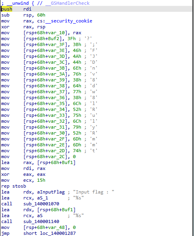Click var_31 storing 79h 'y'
The height and width of the screenshot is (236, 194).
point(56,127)
